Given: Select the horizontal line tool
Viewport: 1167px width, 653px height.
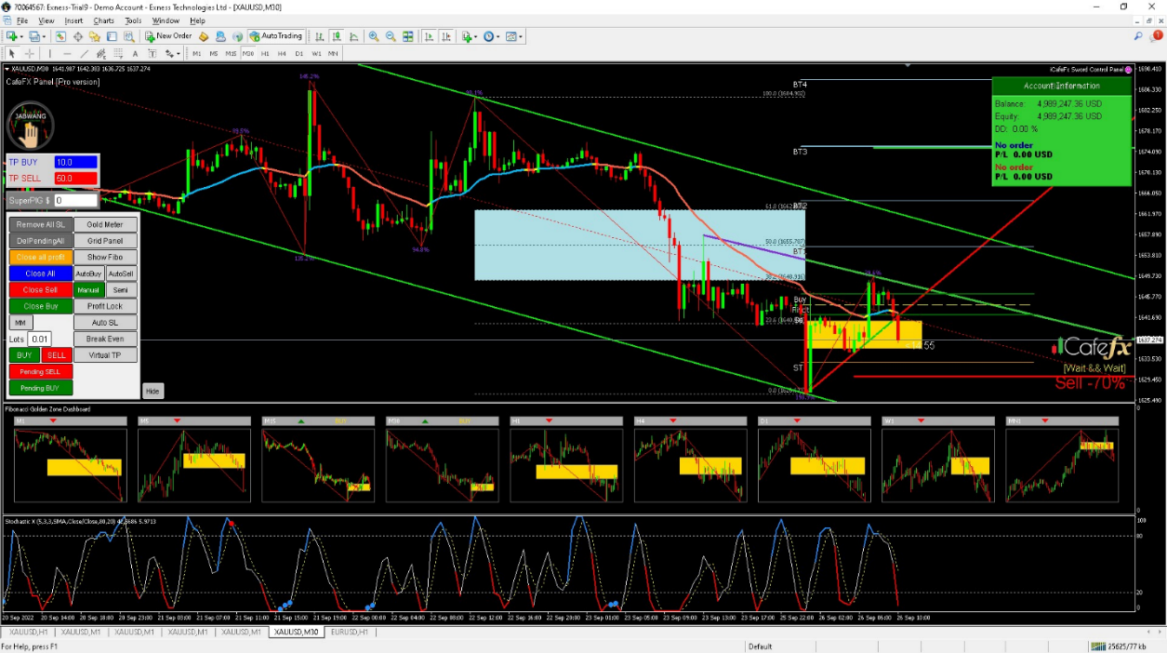Looking at the screenshot, I should click(x=67, y=53).
